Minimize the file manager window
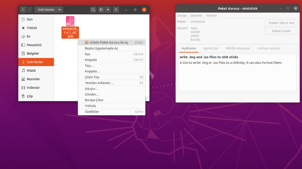Screen dimensions: 302x169 click(126, 10)
